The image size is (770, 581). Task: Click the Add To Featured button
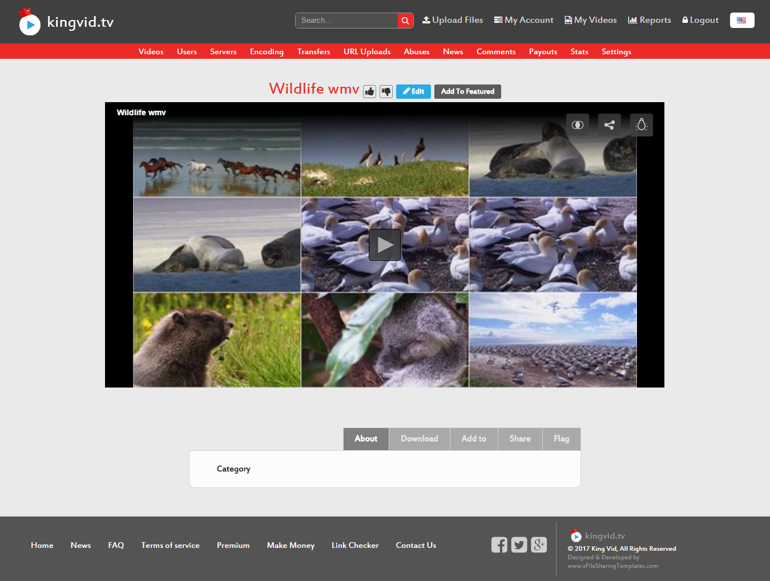click(467, 91)
